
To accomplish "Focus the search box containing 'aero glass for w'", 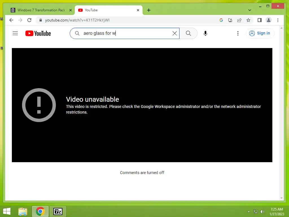I will click(x=124, y=33).
